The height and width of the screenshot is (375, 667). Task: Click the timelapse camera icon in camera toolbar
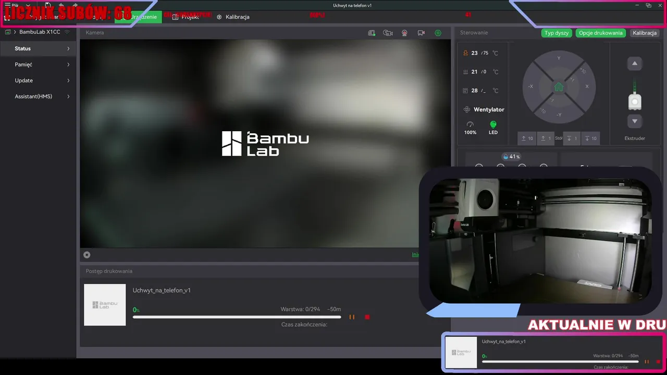click(388, 33)
